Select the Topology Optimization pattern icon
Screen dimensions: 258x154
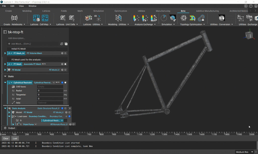tap(184, 18)
